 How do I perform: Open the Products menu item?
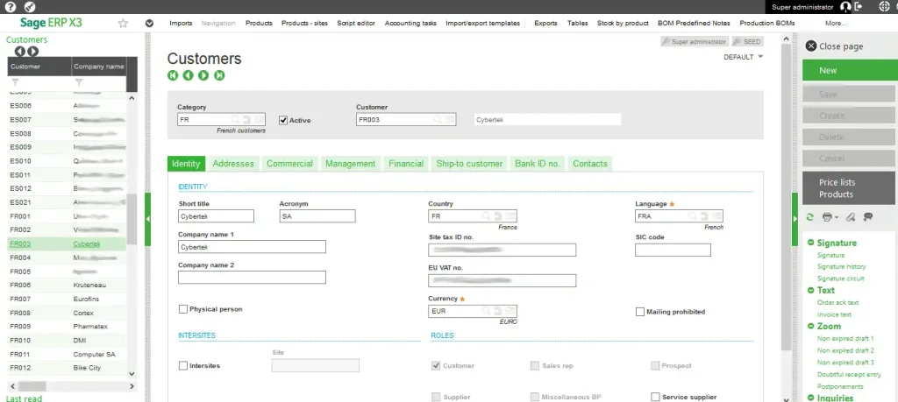[259, 24]
